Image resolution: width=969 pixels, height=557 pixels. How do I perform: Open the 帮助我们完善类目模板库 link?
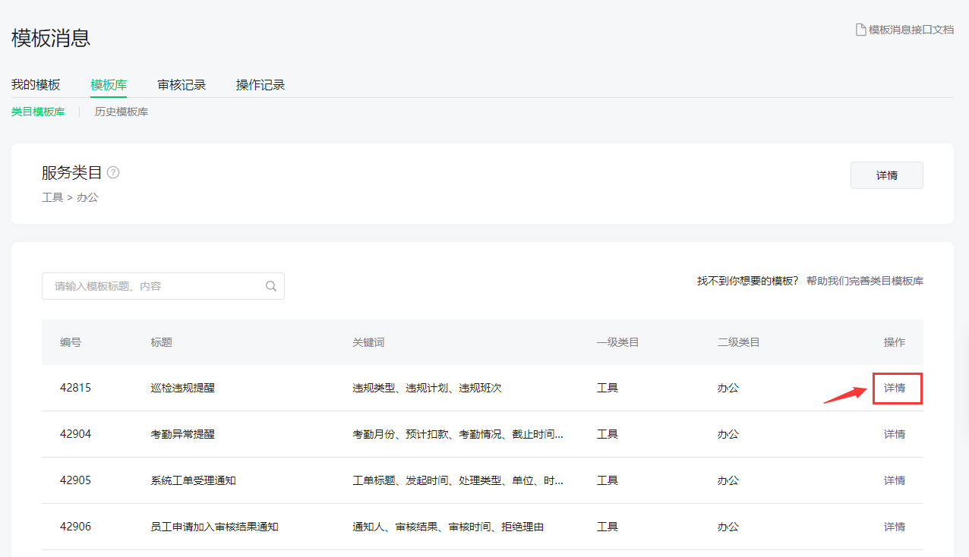(x=864, y=281)
